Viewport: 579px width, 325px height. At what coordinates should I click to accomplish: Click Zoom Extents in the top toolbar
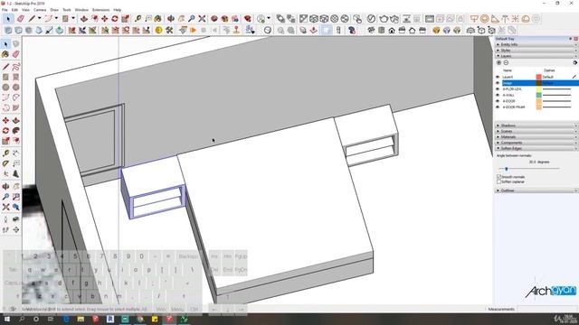point(202,18)
